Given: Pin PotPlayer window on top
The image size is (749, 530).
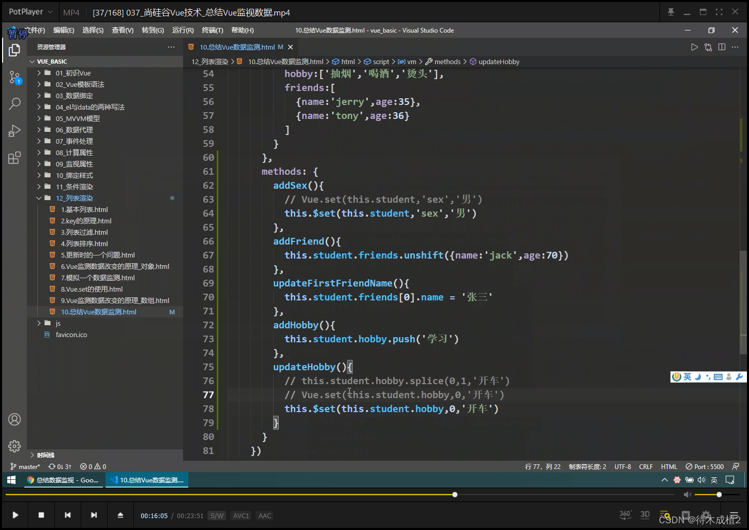Looking at the screenshot, I should (671, 12).
